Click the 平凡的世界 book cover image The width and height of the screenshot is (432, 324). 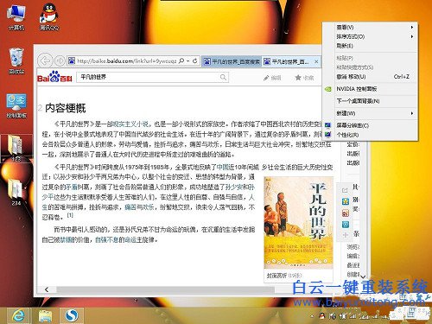pyautogui.click(x=298, y=223)
